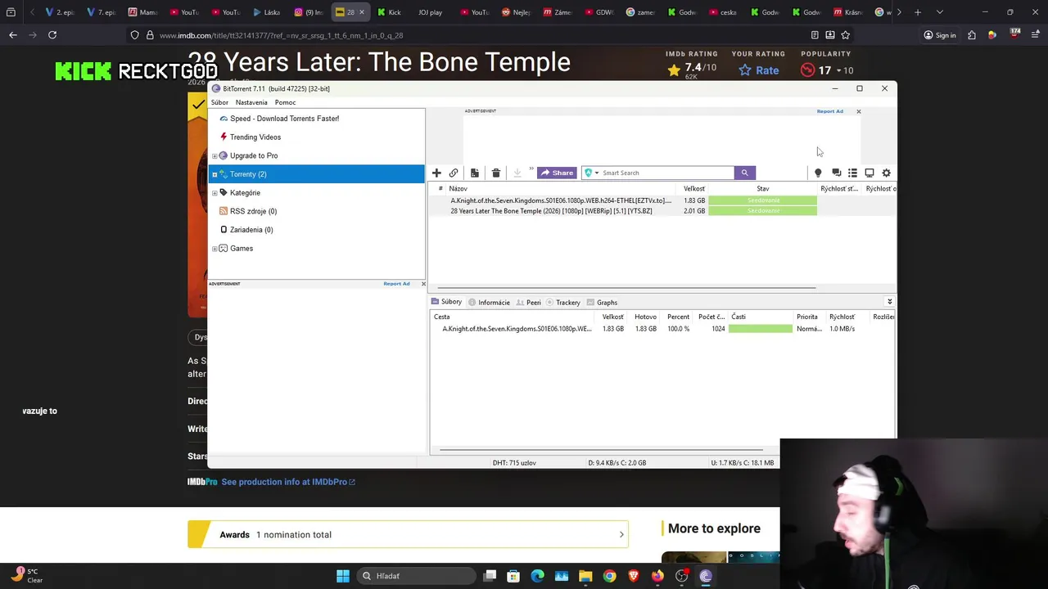Screen dimensions: 1048x589
Task: Toggle the detailed list view icon
Action: pos(852,173)
